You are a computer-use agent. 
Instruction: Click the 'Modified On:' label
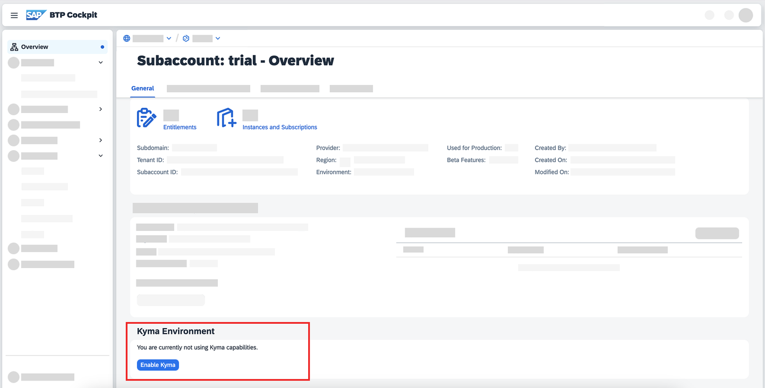pyautogui.click(x=552, y=173)
